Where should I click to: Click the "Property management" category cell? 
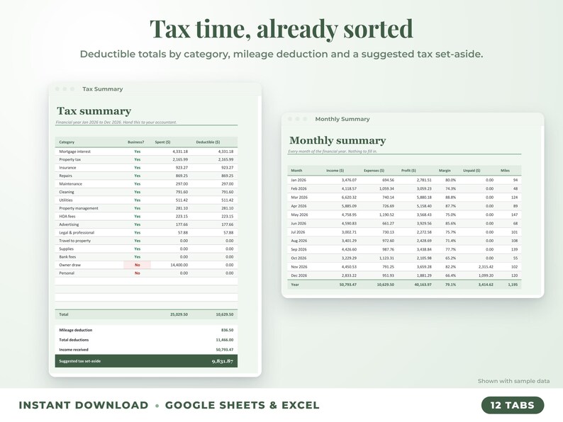coord(78,208)
